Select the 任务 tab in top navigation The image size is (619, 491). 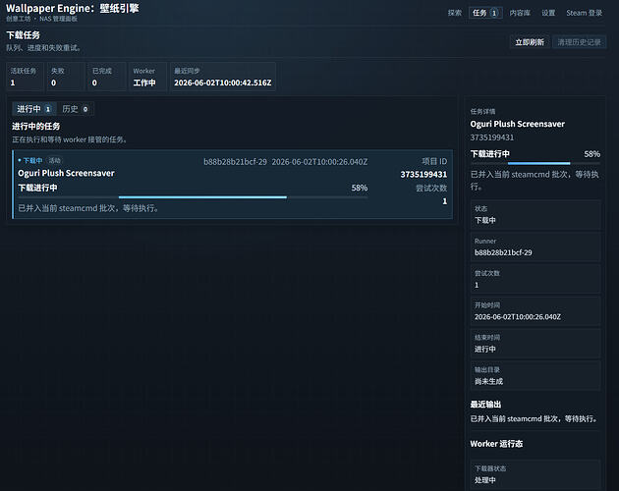[x=485, y=13]
